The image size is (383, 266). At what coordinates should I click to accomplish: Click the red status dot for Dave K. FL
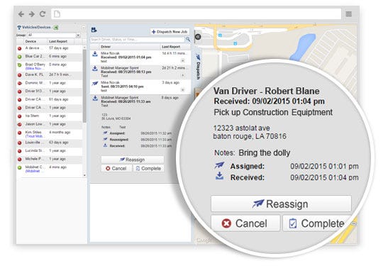[20, 75]
